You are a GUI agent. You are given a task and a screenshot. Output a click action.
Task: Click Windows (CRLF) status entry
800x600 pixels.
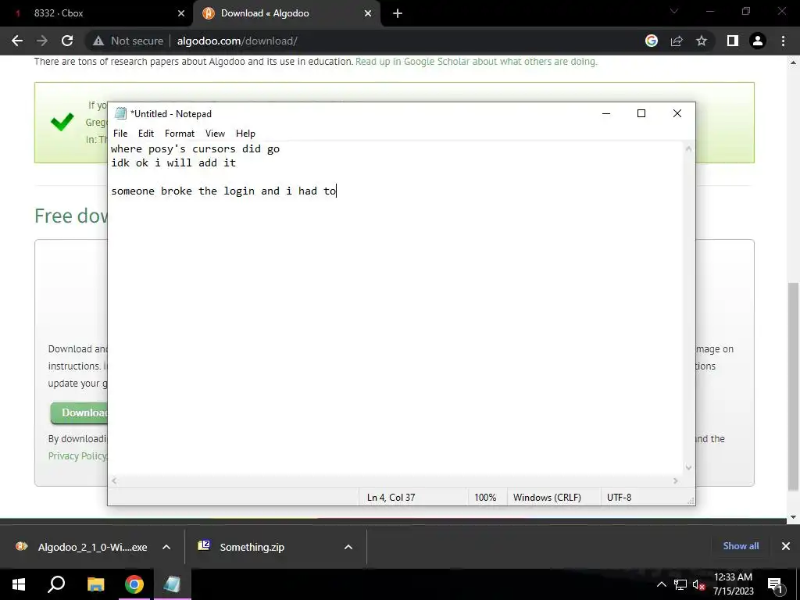tap(547, 498)
